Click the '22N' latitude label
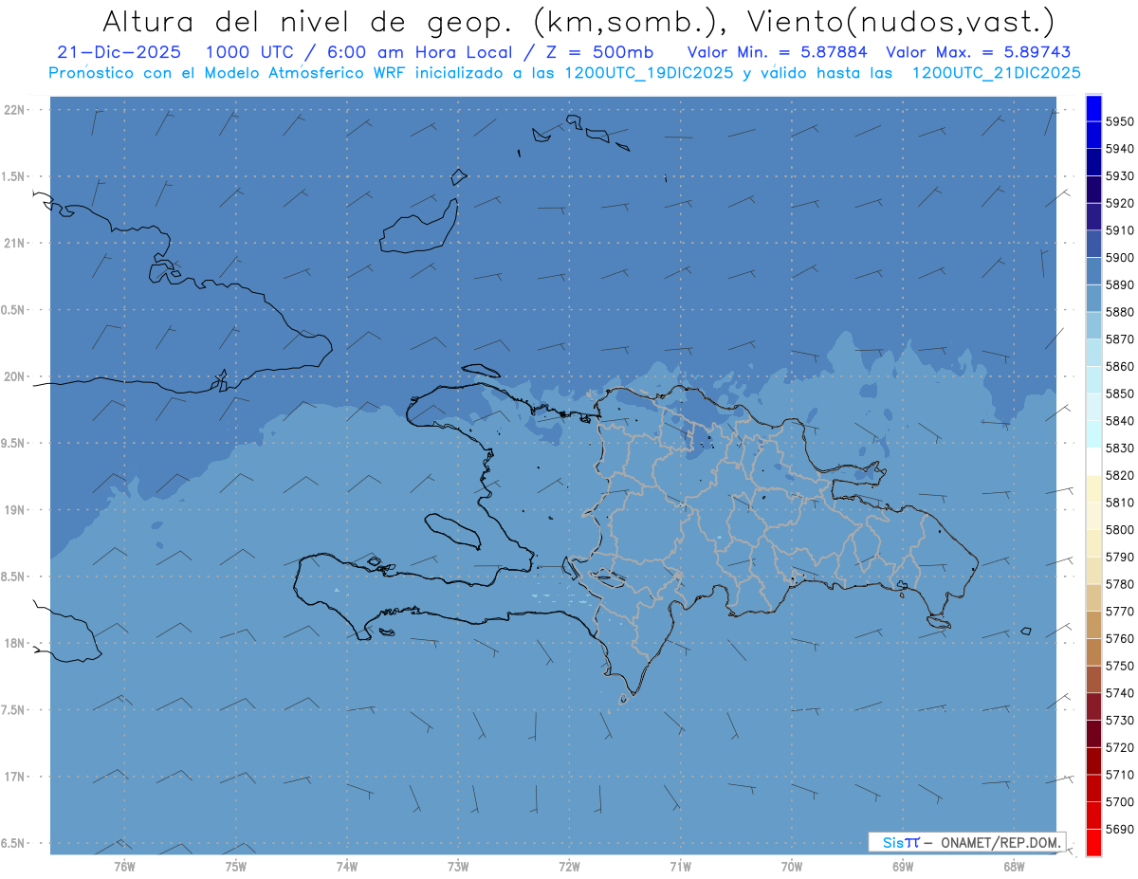Viewport: 1138px width, 879px height. [13, 110]
